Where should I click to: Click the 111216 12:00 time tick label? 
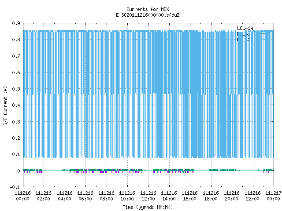tap(148, 196)
